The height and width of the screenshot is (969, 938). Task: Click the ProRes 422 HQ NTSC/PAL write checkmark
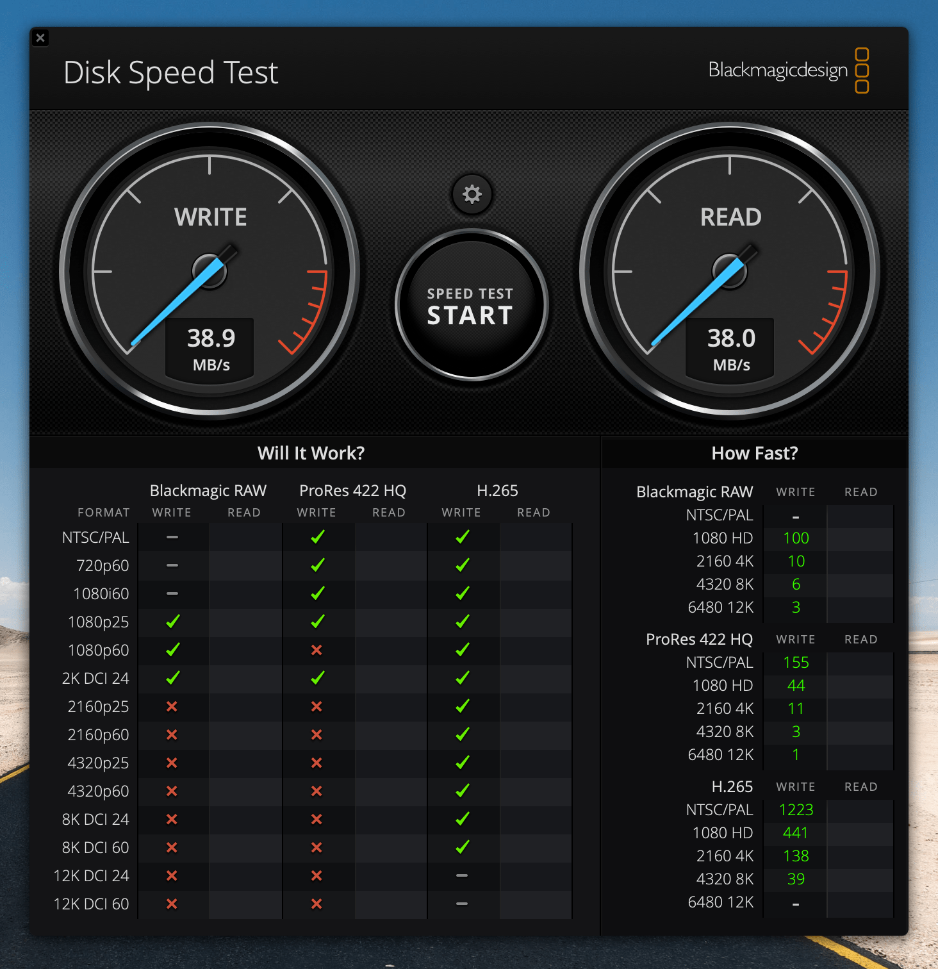tap(317, 537)
